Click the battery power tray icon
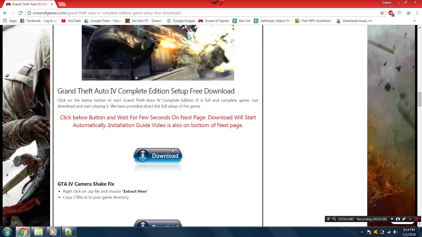The width and height of the screenshot is (422, 237). pos(382,232)
